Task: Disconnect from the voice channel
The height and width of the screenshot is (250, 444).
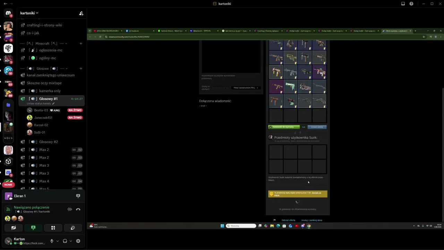Action: pos(78,209)
